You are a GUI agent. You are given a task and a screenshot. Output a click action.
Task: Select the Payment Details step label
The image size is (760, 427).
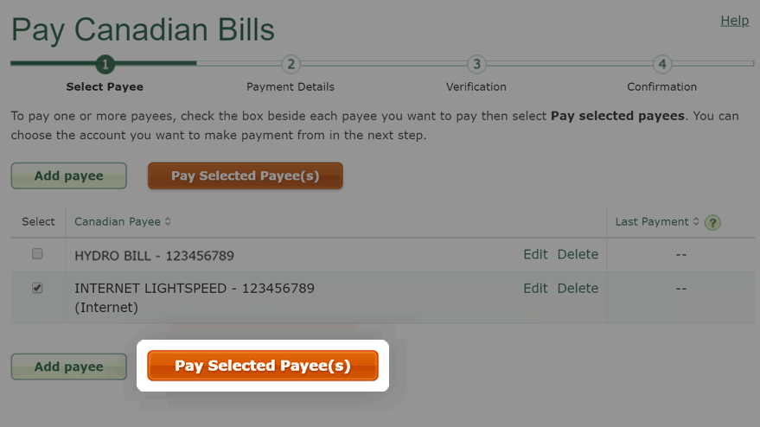click(291, 86)
